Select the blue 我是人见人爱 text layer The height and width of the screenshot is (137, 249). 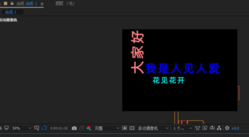(182, 68)
